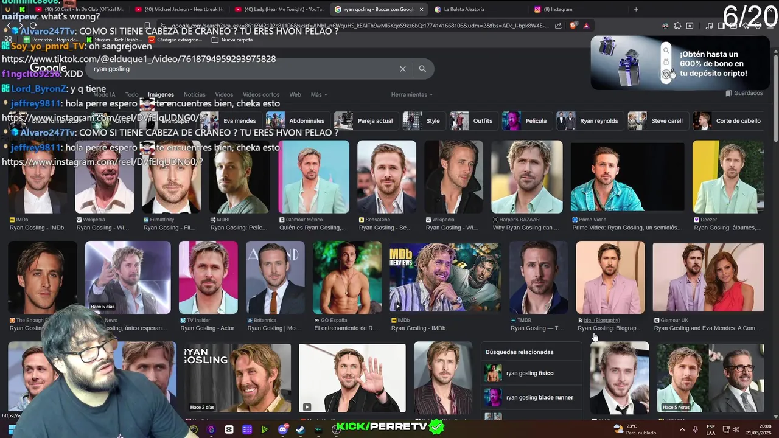Open the green play-arrow taskbar app

tap(265, 429)
